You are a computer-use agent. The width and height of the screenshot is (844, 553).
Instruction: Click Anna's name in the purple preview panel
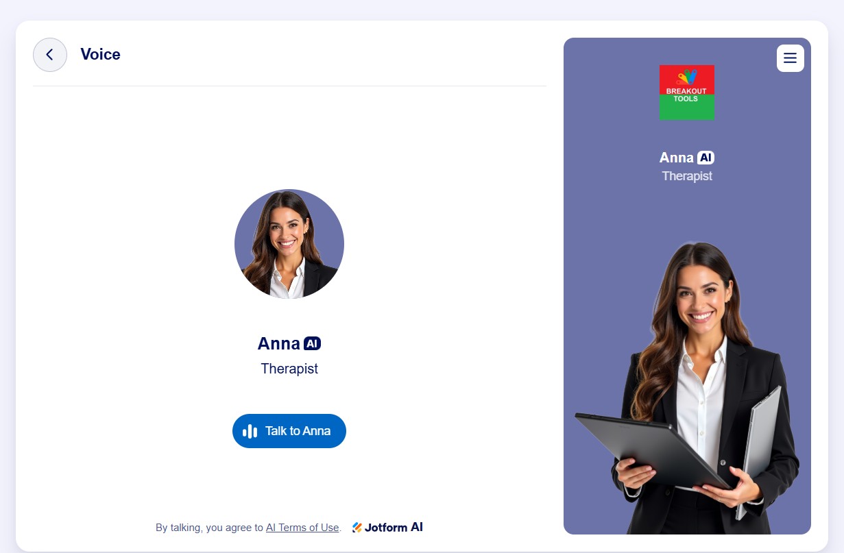pos(677,158)
